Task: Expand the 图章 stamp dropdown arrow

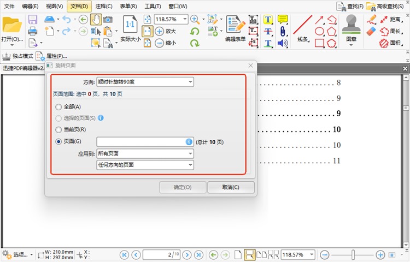Action: (351, 45)
